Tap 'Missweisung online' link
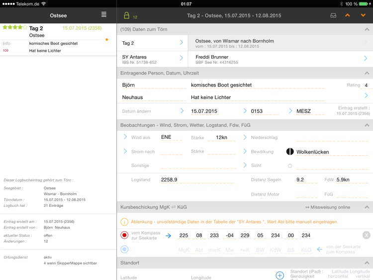This screenshot has height=280, width=373. coord(328,207)
